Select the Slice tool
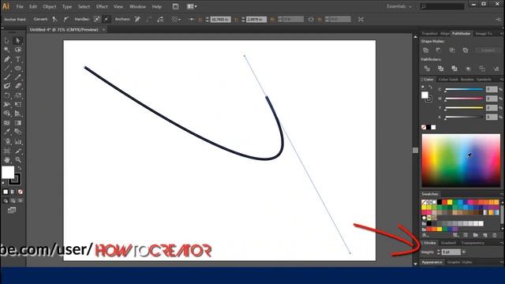 coord(18,151)
